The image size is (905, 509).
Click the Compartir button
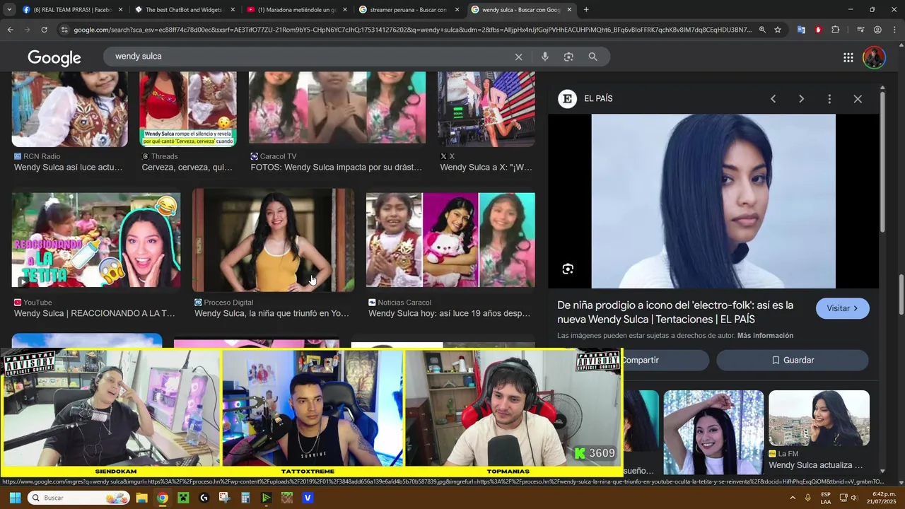(665, 360)
